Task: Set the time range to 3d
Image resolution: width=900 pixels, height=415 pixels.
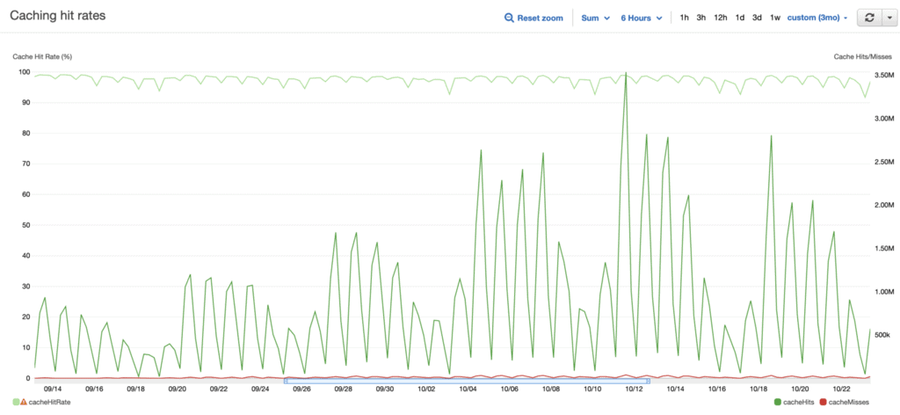Action: (757, 18)
